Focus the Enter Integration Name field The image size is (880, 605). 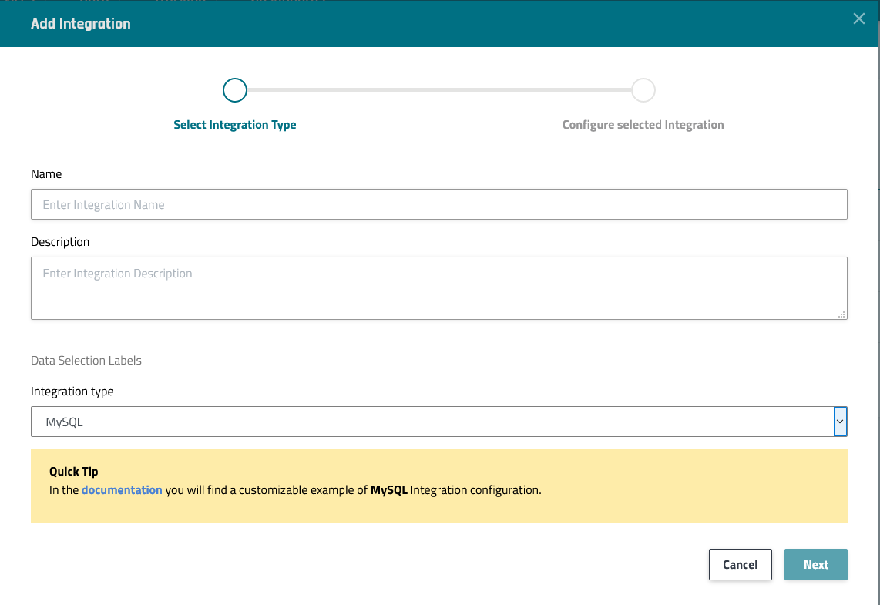439,205
